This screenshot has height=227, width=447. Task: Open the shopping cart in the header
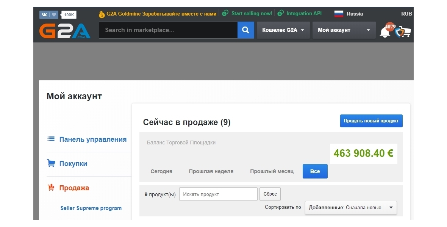(x=406, y=32)
